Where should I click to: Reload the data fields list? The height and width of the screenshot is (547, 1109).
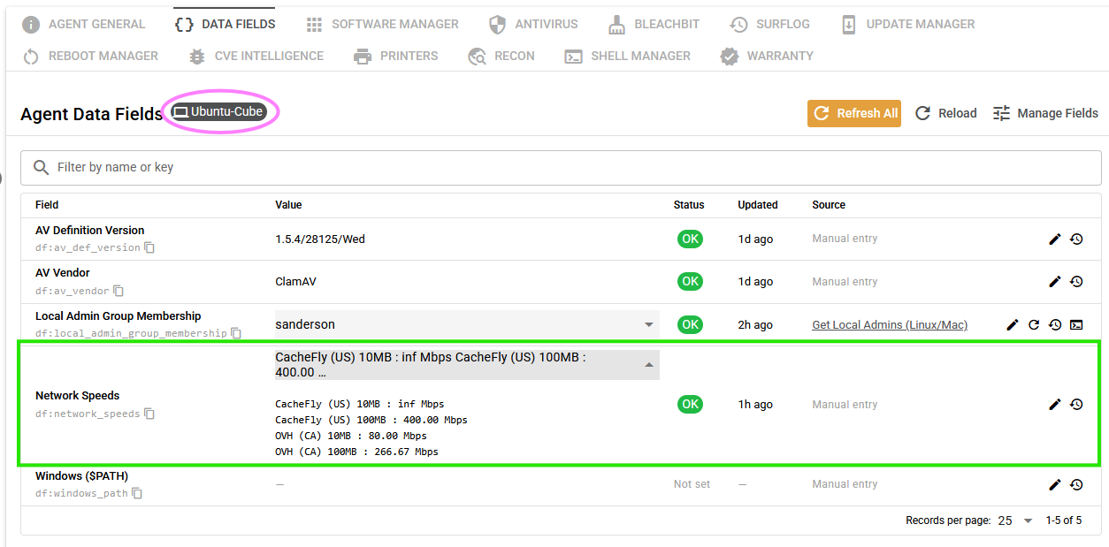click(945, 113)
